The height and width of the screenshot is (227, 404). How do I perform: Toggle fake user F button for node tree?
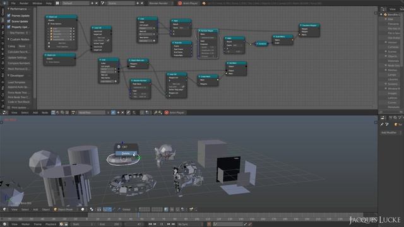pyautogui.click(x=113, y=112)
